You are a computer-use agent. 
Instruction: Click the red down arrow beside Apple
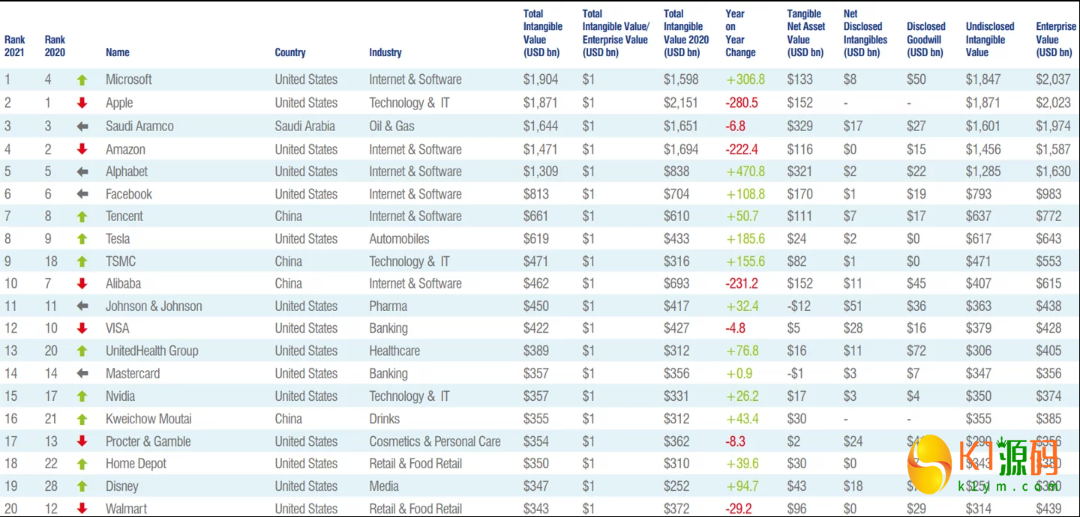click(x=82, y=103)
